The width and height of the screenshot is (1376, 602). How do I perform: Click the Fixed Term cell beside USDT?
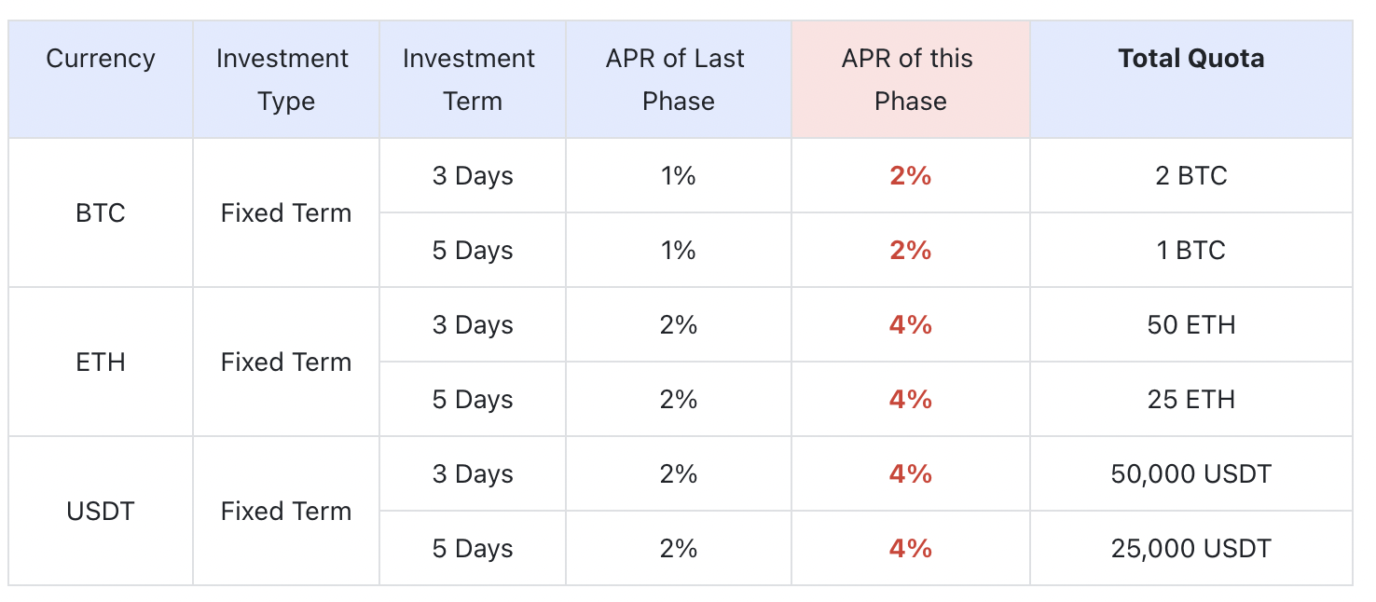(285, 512)
